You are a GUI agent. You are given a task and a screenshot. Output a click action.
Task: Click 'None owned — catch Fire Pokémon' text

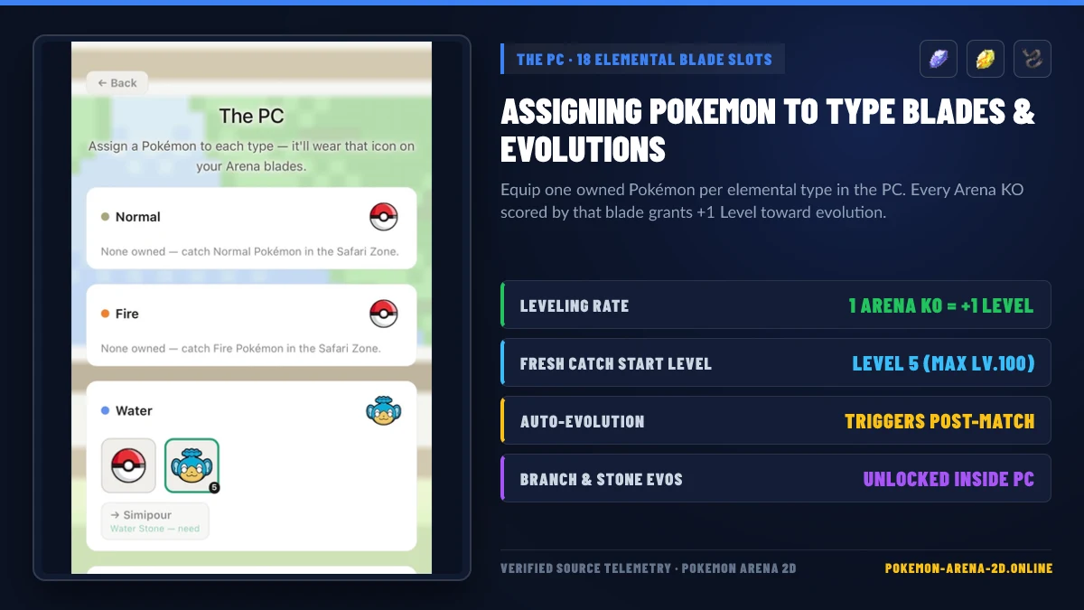pos(241,348)
